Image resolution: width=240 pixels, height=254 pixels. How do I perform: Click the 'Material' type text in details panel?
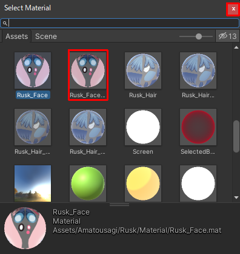tap(67, 221)
